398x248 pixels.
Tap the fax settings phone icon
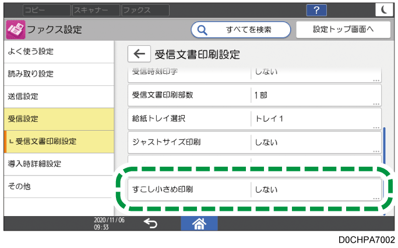click(16, 30)
